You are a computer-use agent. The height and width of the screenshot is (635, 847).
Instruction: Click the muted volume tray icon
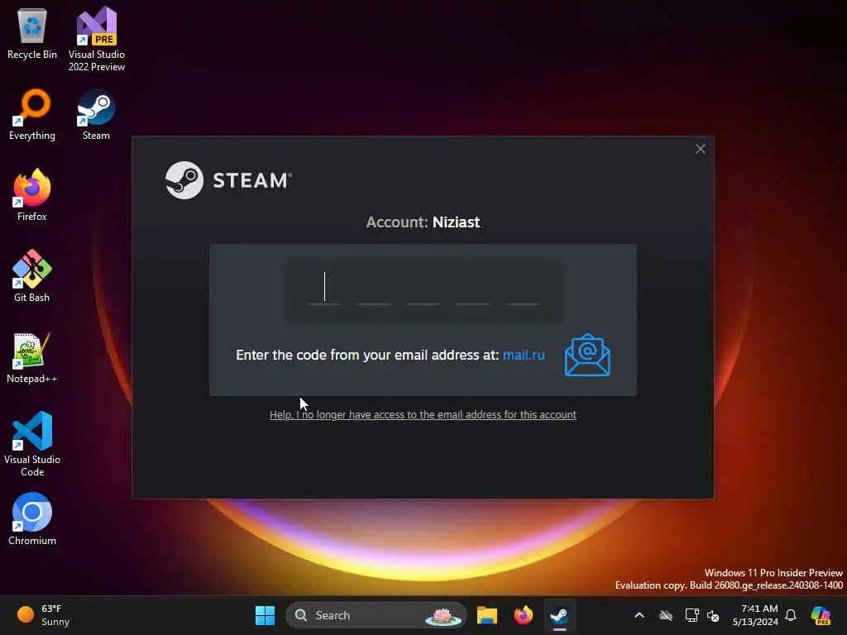point(713,615)
